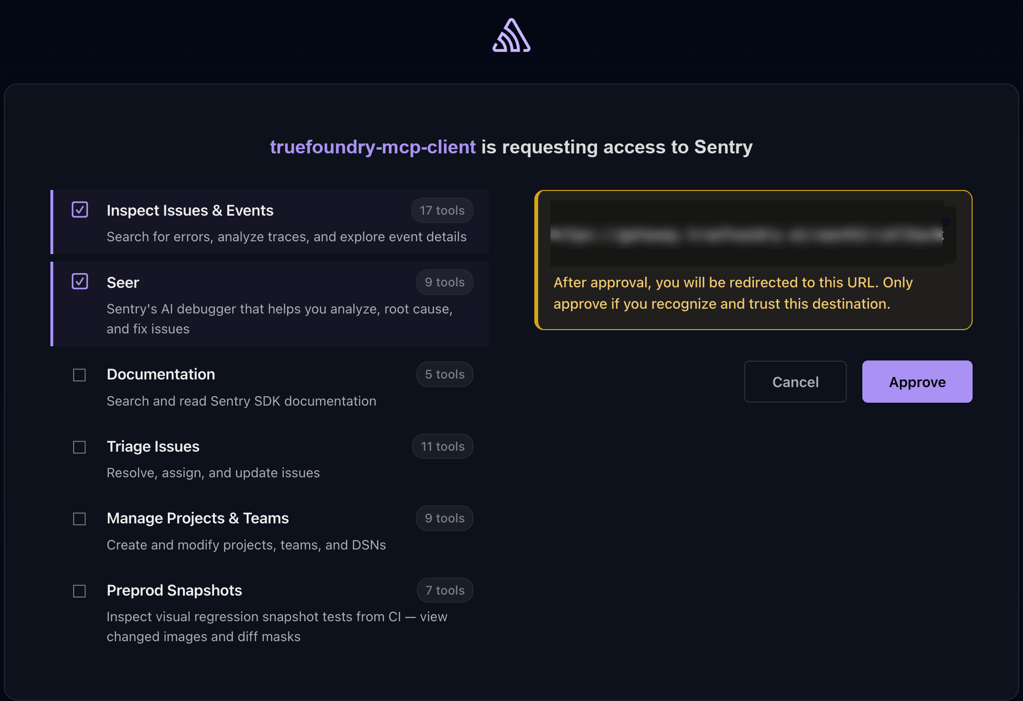The width and height of the screenshot is (1023, 701).
Task: Click the 9 tools badge beside Seer
Action: pyautogui.click(x=445, y=282)
